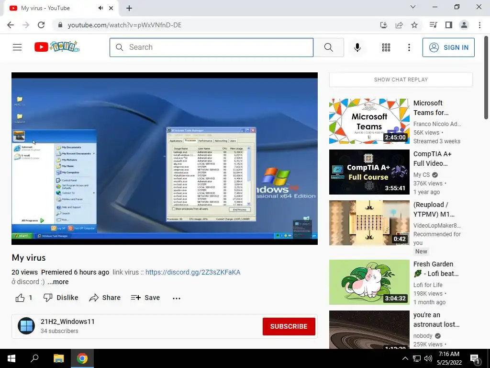Expand description with ...more

pyautogui.click(x=58, y=282)
